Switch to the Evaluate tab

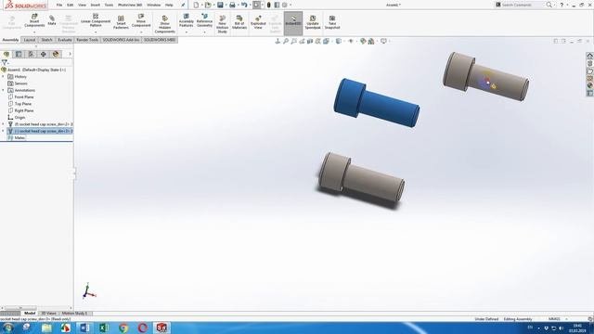(65, 40)
